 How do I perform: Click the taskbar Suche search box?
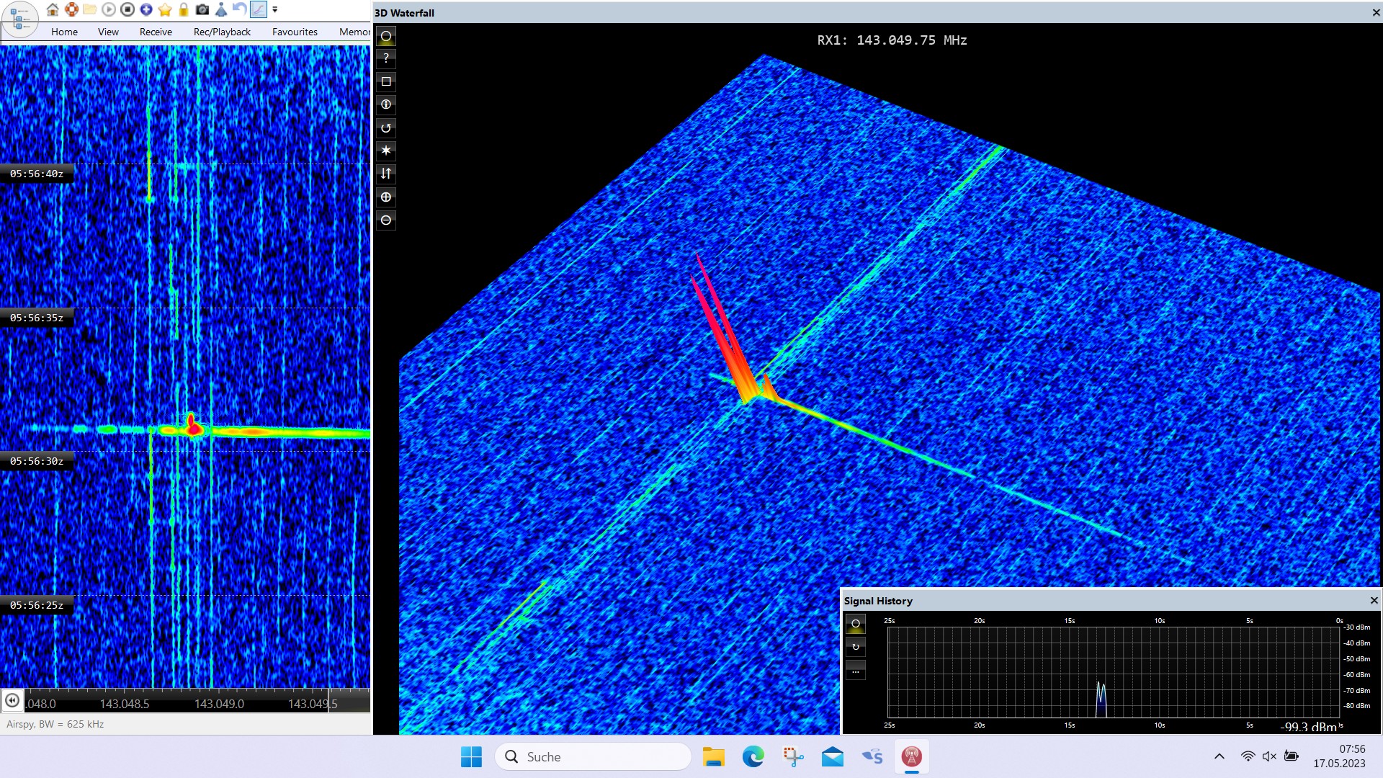[x=593, y=756]
